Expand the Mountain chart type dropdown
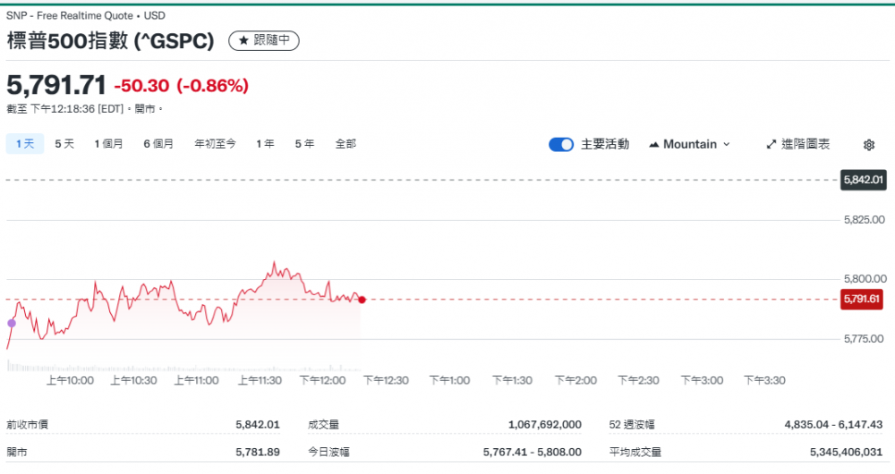This screenshot has width=895, height=474. click(726, 145)
